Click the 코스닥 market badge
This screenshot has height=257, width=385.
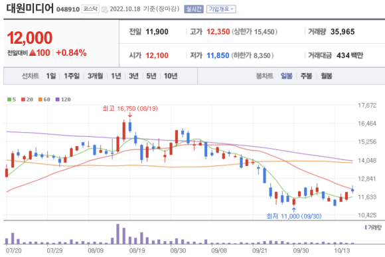pos(90,9)
